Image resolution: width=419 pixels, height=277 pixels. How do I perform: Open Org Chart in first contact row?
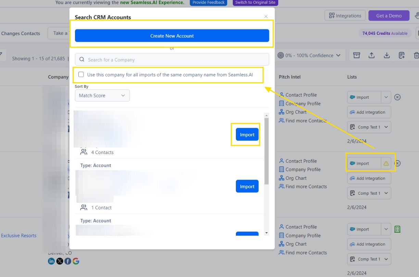(293, 112)
